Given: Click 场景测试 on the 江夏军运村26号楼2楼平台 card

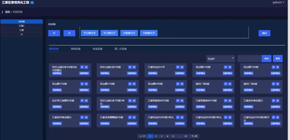Looking at the screenshot, I should [x=248, y=123].
